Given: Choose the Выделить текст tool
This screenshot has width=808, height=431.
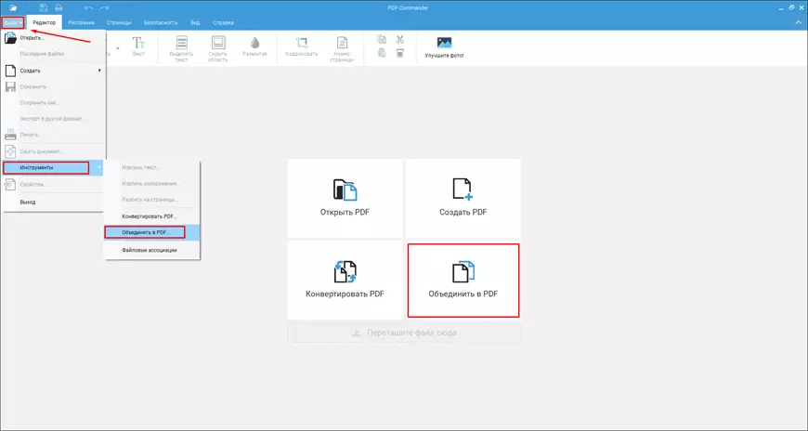Looking at the screenshot, I should [181, 49].
